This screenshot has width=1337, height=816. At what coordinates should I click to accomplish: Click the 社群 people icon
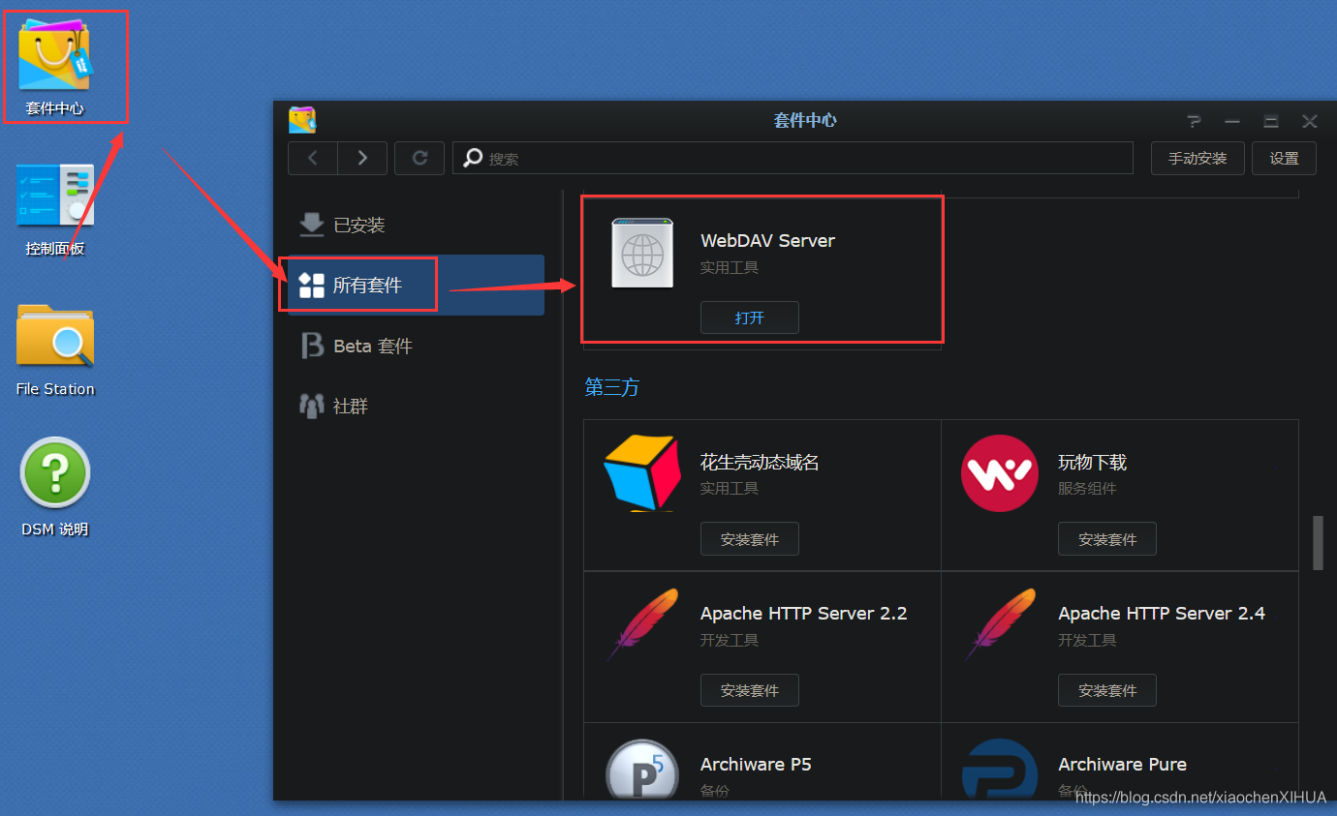311,406
